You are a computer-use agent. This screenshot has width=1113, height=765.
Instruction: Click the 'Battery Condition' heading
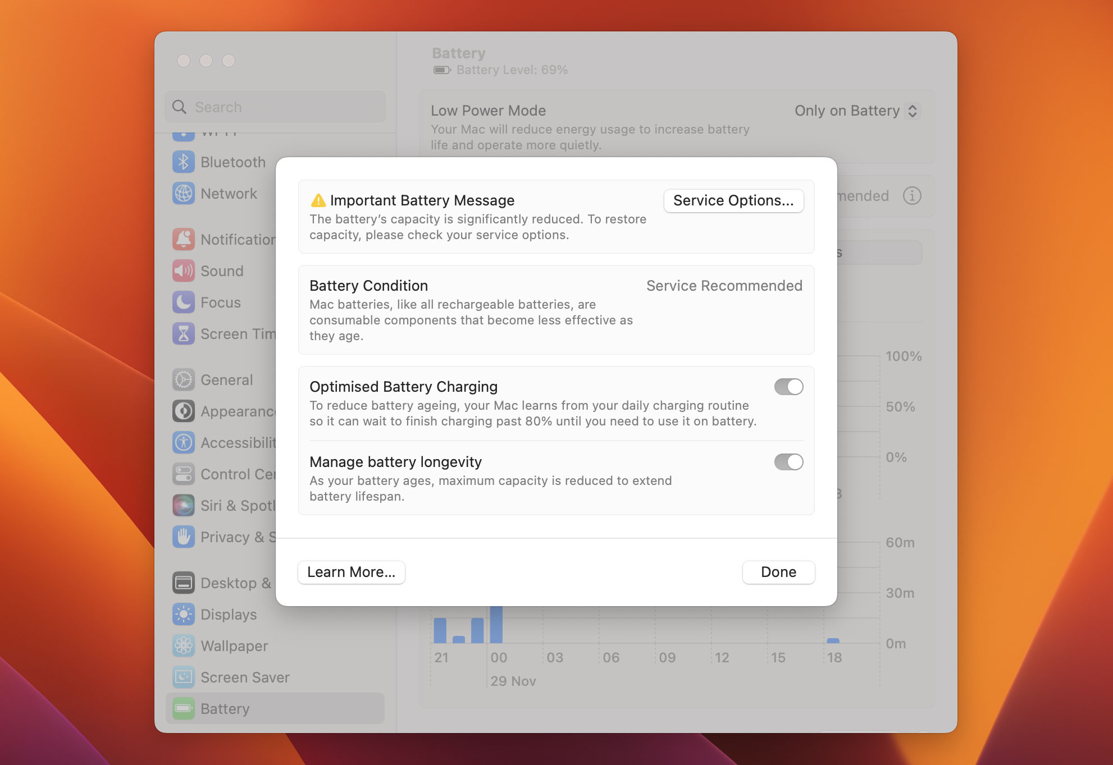coord(369,286)
